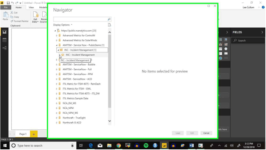
Task: Click inside the Navigator search box
Action: [81, 19]
